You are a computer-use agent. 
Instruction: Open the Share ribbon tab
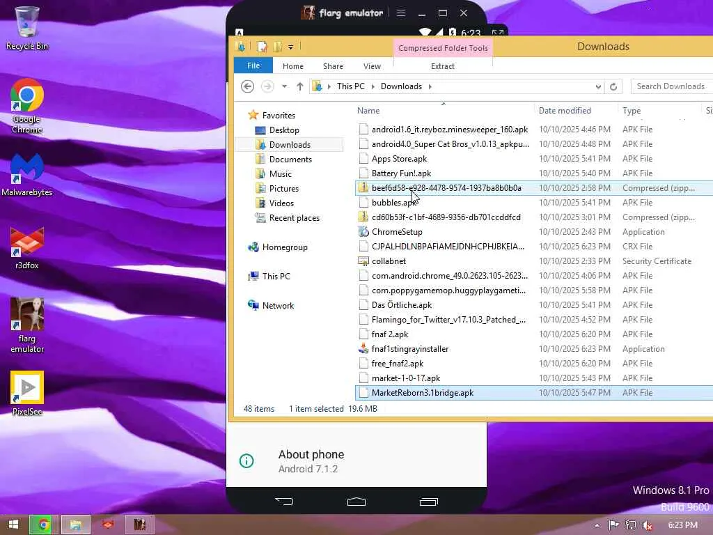(333, 66)
